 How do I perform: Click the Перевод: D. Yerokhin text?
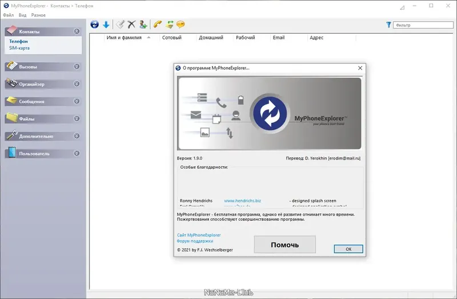323,158
